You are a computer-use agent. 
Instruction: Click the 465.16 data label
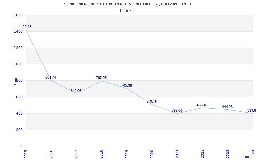[202, 105]
